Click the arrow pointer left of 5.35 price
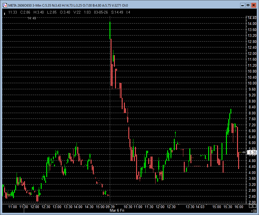259x215 pixels. pyautogui.click(x=244, y=152)
